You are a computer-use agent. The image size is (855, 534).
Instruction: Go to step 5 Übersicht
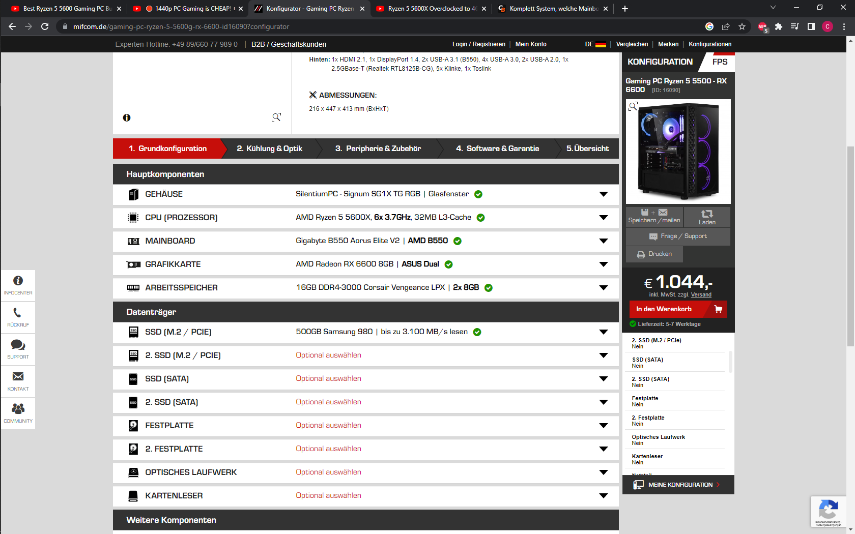[587, 149]
